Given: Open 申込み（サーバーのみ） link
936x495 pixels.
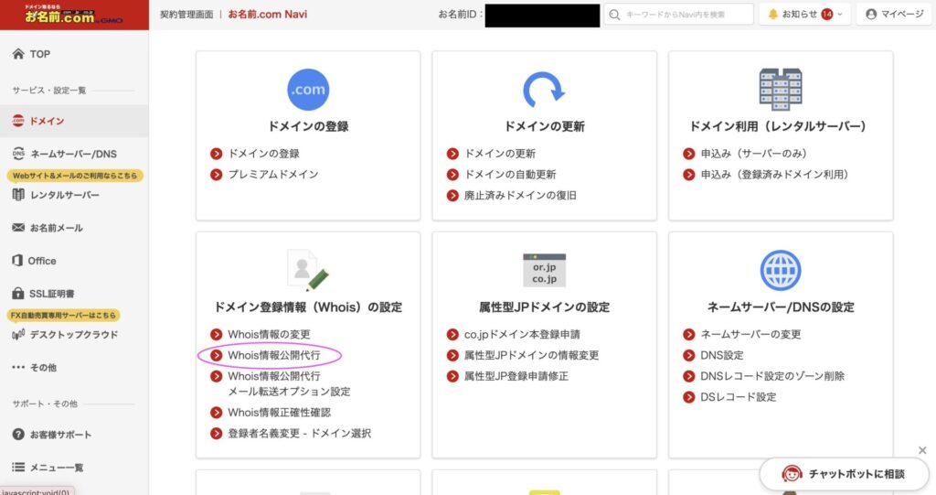Looking at the screenshot, I should (x=754, y=154).
